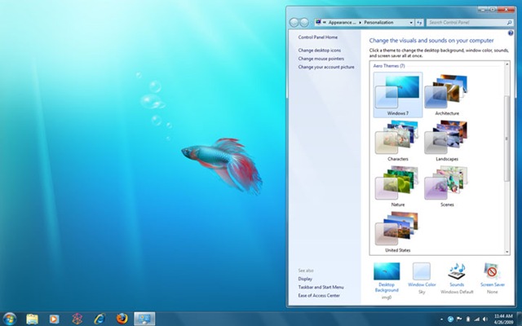Viewport: 522px width, 326px height.
Task: Click Personalization breadcrumb in address bar
Action: pyautogui.click(x=378, y=23)
